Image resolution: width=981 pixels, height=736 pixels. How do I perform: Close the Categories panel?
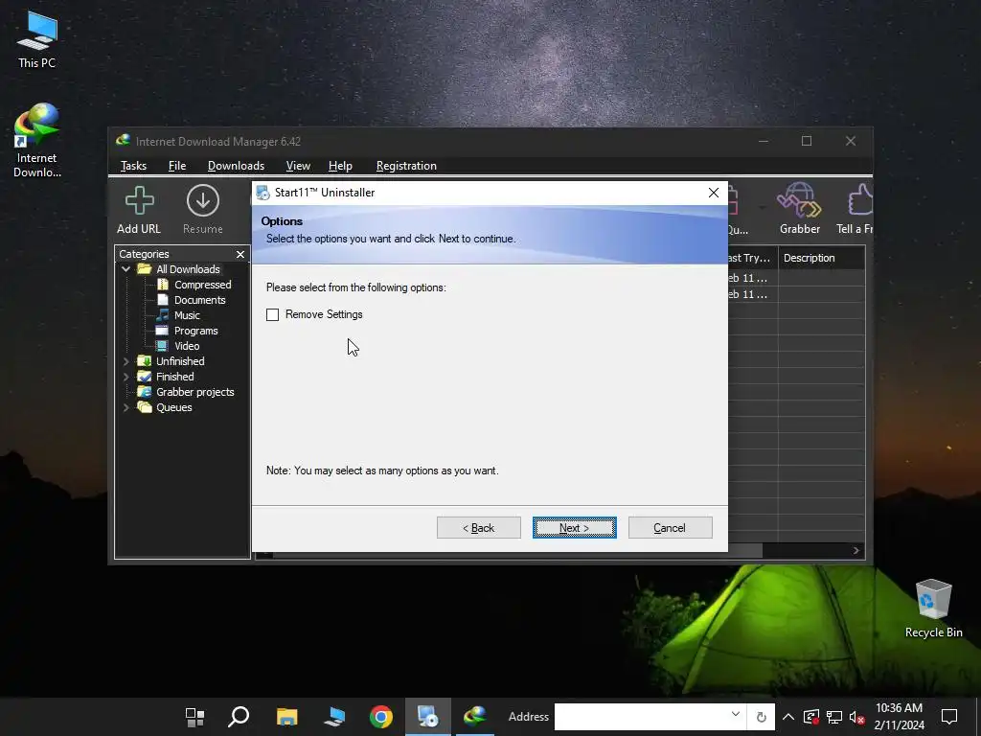click(x=240, y=254)
